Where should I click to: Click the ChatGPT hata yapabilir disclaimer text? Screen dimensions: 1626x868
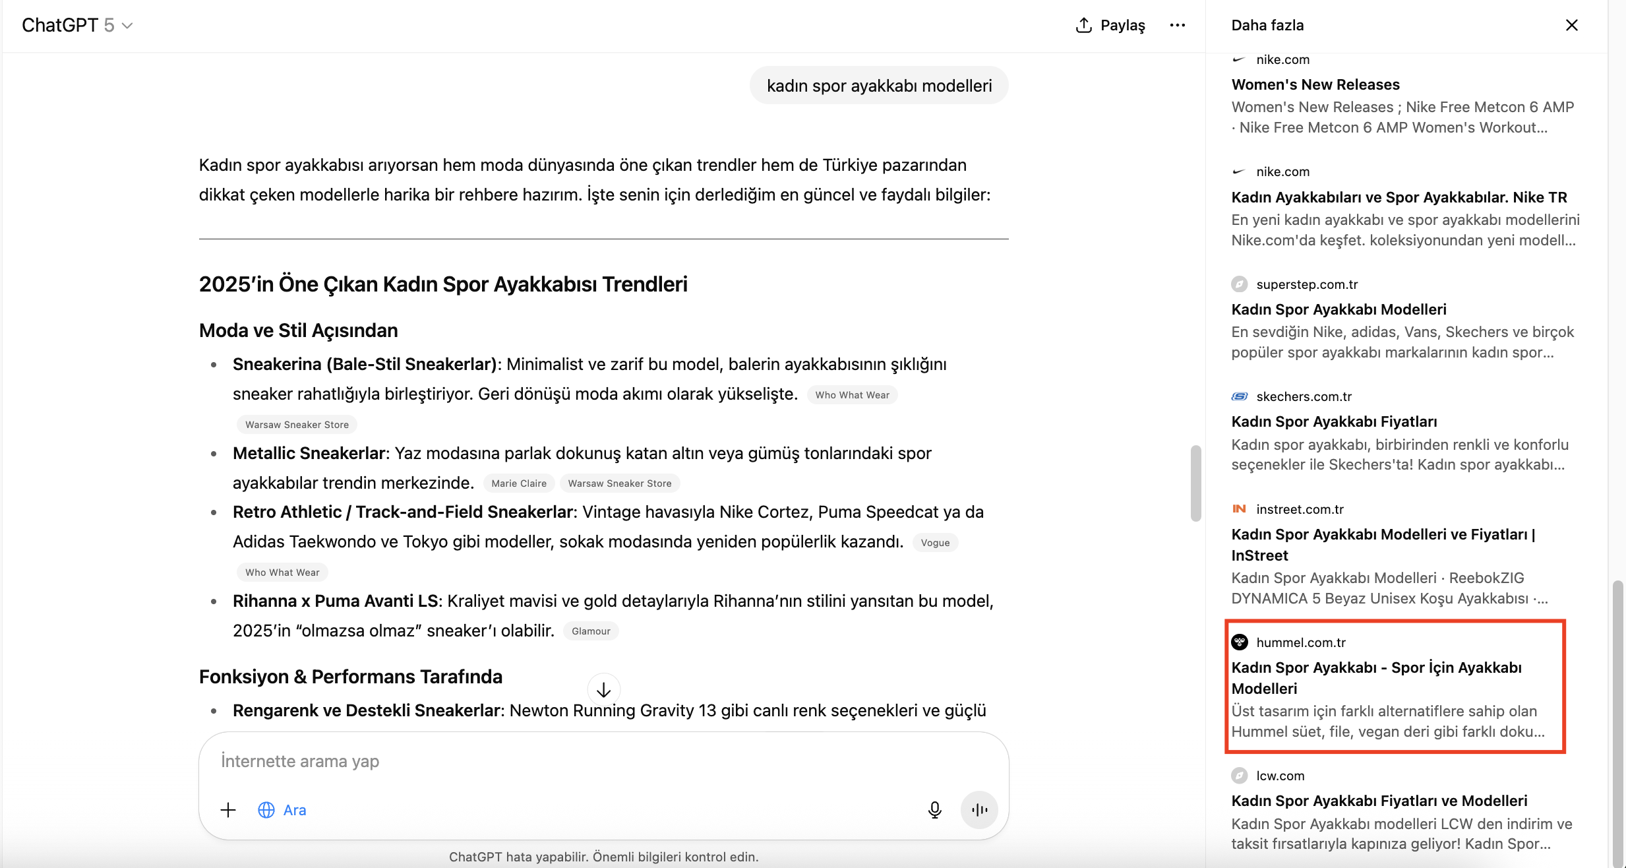tap(603, 857)
